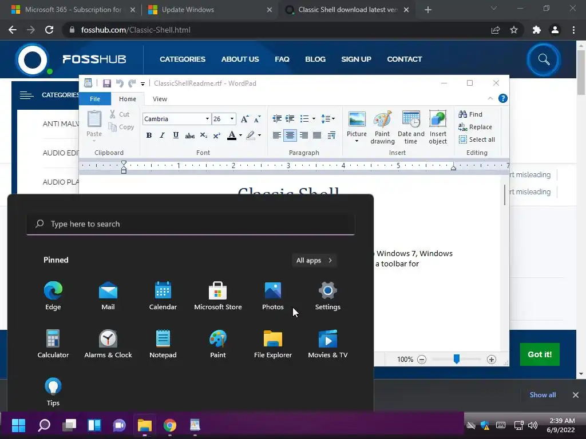This screenshot has height=439, width=586.
Task: Expand Picture dropdown arrow under Picture
Action: tap(357, 141)
